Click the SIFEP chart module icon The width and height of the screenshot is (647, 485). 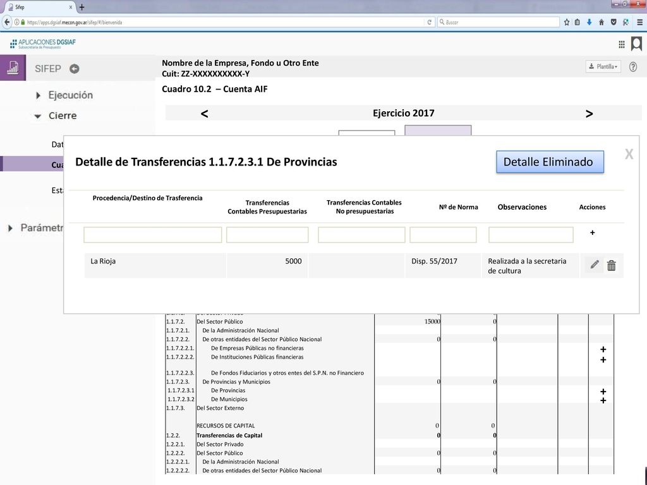coord(13,68)
